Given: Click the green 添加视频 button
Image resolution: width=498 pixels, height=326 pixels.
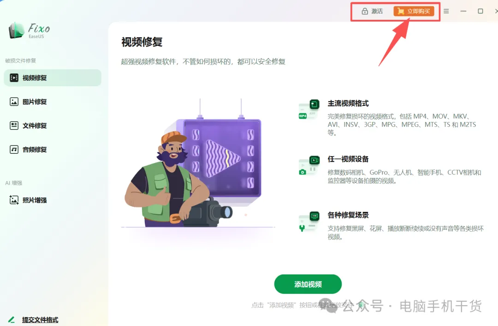Looking at the screenshot, I should pos(308,284).
